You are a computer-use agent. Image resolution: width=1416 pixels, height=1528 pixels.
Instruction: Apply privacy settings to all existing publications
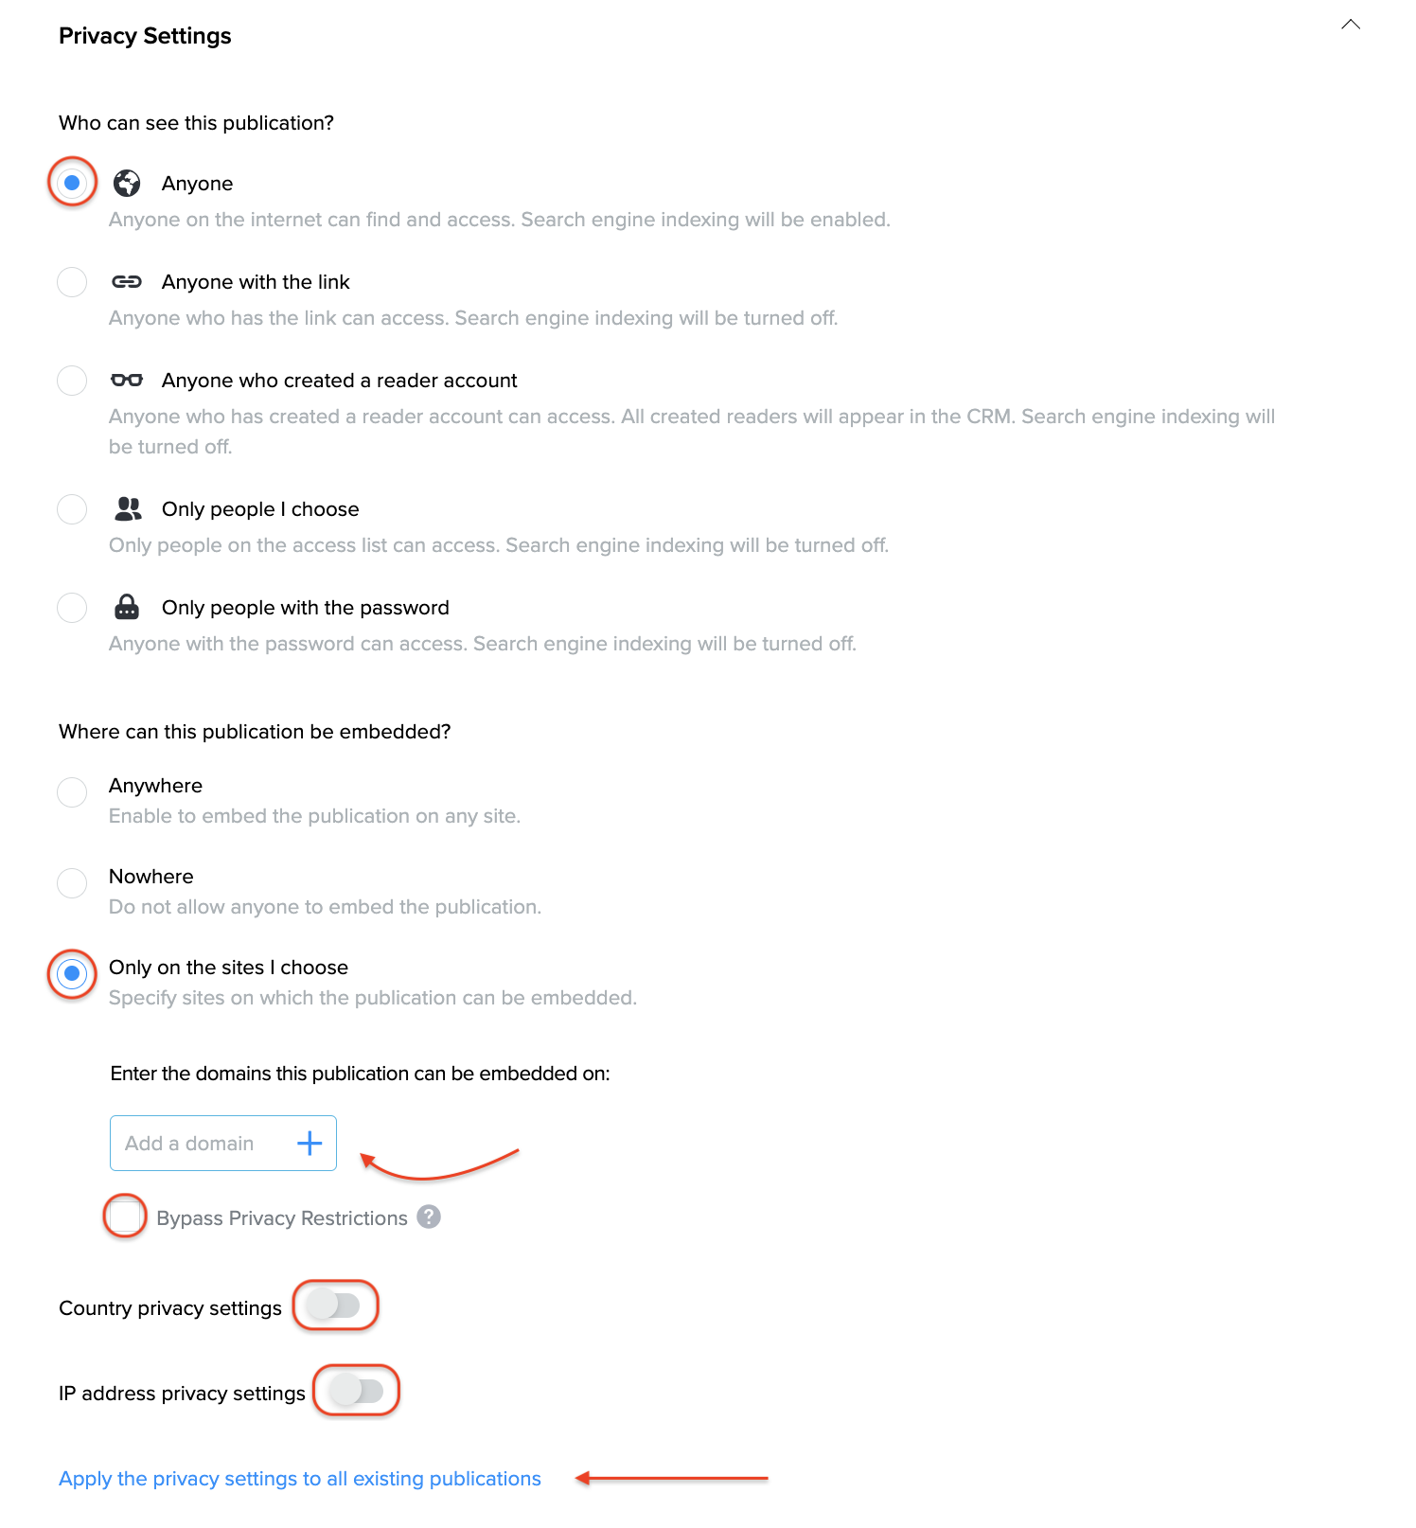pyautogui.click(x=300, y=1479)
